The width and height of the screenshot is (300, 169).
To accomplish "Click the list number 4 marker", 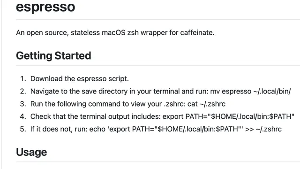I will point(23,116).
